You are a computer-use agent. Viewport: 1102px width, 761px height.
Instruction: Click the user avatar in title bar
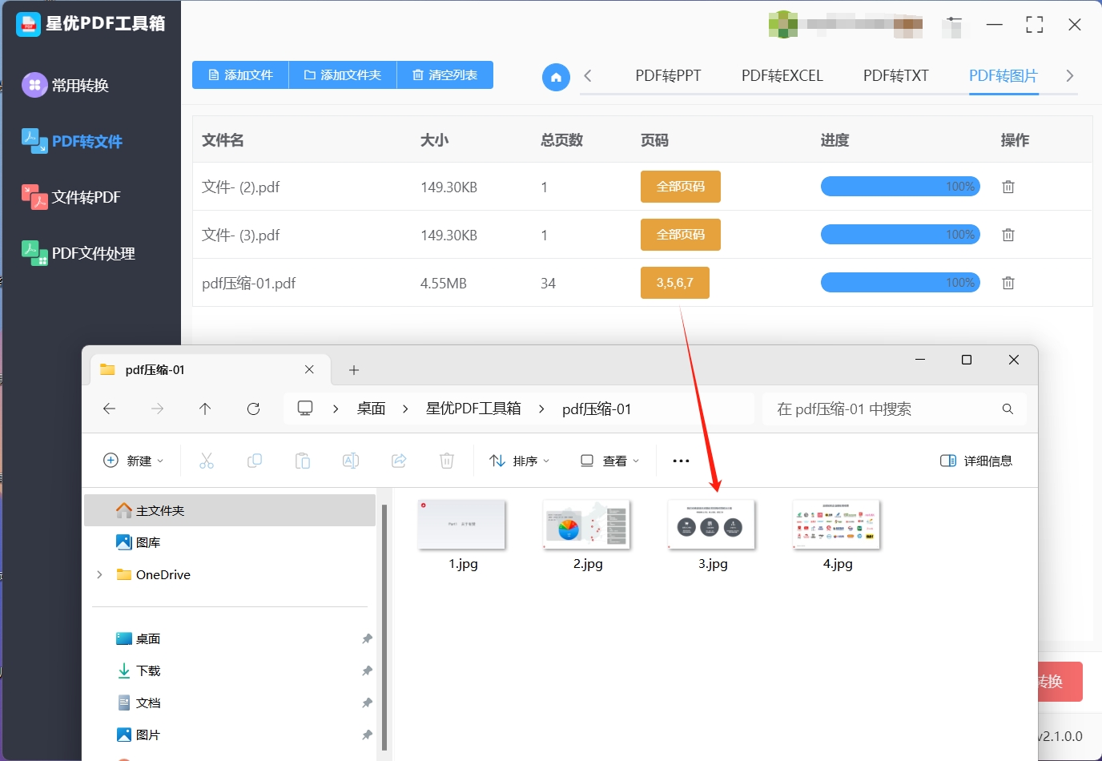pos(783,24)
